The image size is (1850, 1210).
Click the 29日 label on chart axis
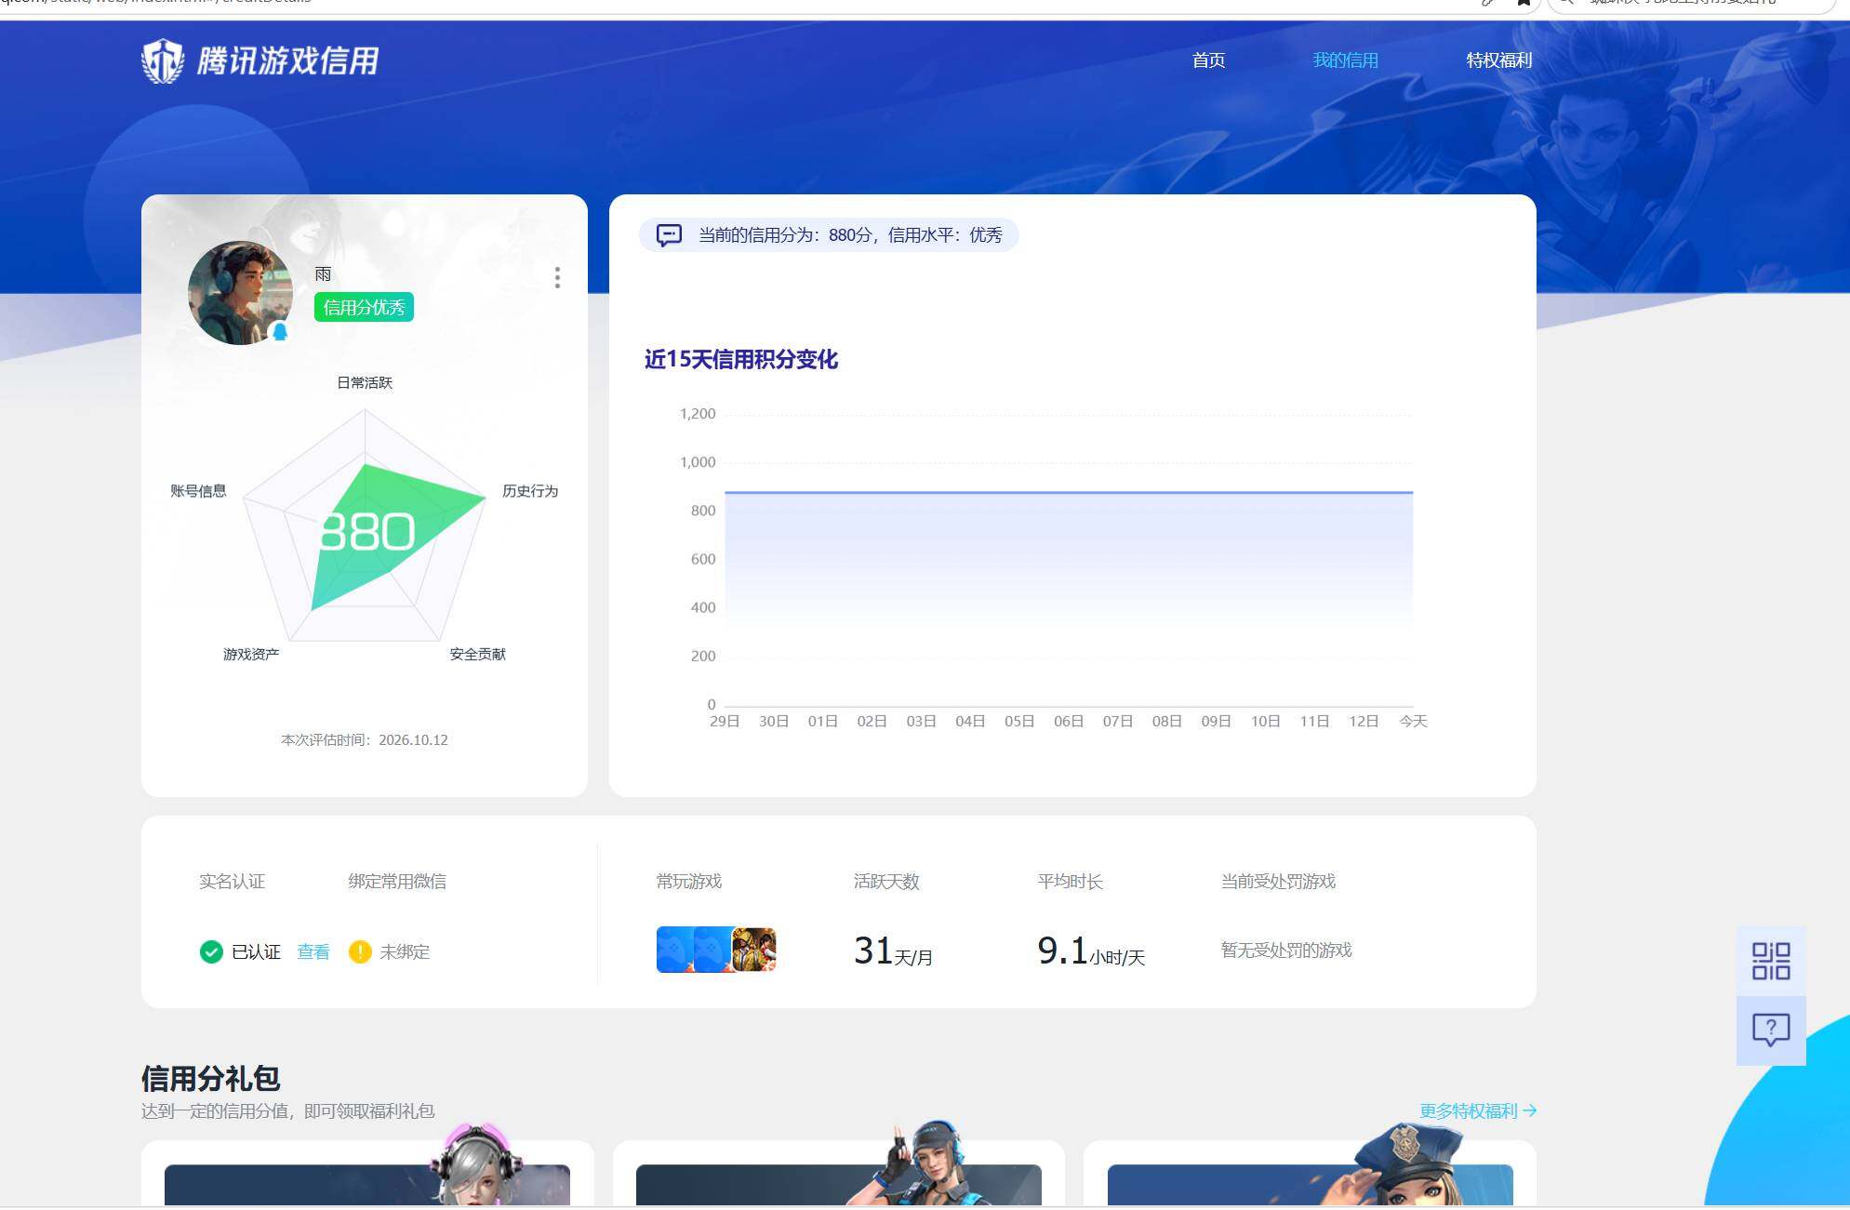[725, 721]
